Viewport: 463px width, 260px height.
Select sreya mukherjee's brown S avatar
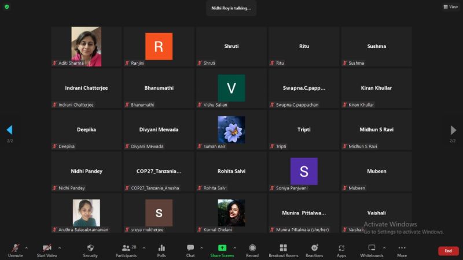pyautogui.click(x=159, y=213)
